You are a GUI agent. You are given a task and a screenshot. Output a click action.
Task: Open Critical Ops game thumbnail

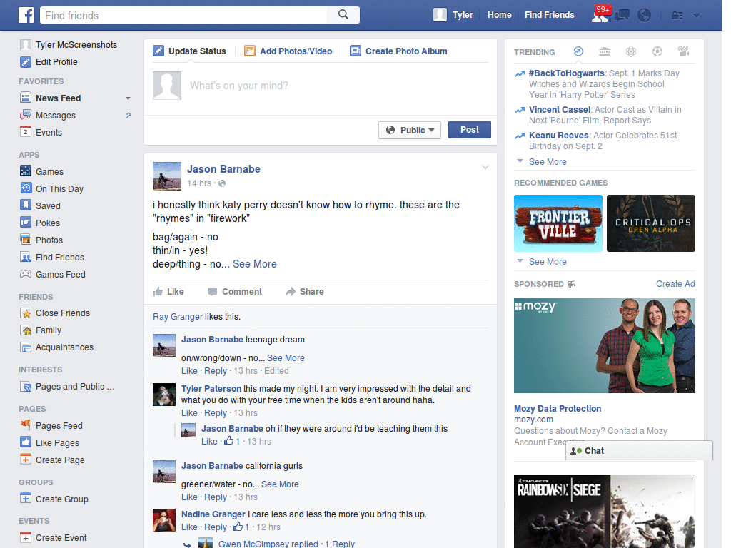coord(651,223)
